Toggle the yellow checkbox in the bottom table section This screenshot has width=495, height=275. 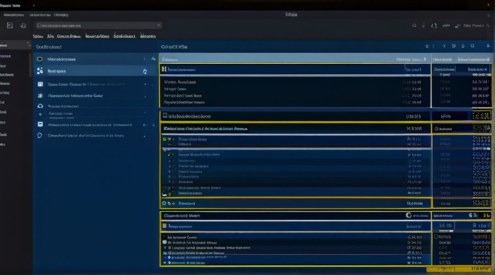pos(164,226)
